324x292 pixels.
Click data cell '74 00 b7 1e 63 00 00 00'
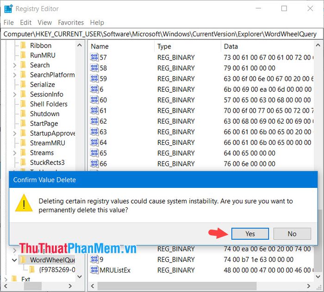click(x=258, y=259)
